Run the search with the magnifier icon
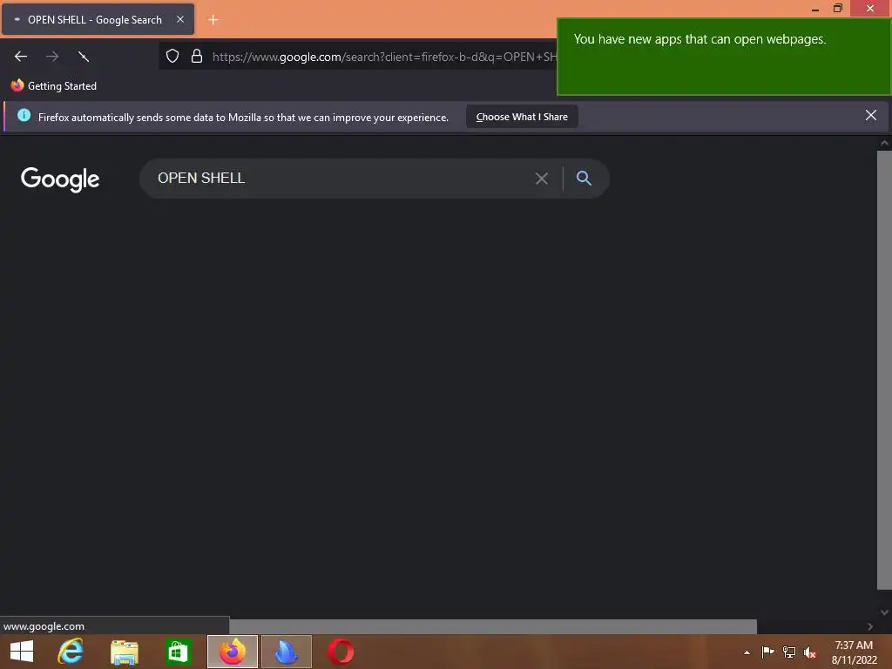Image resolution: width=892 pixels, height=669 pixels. point(584,178)
